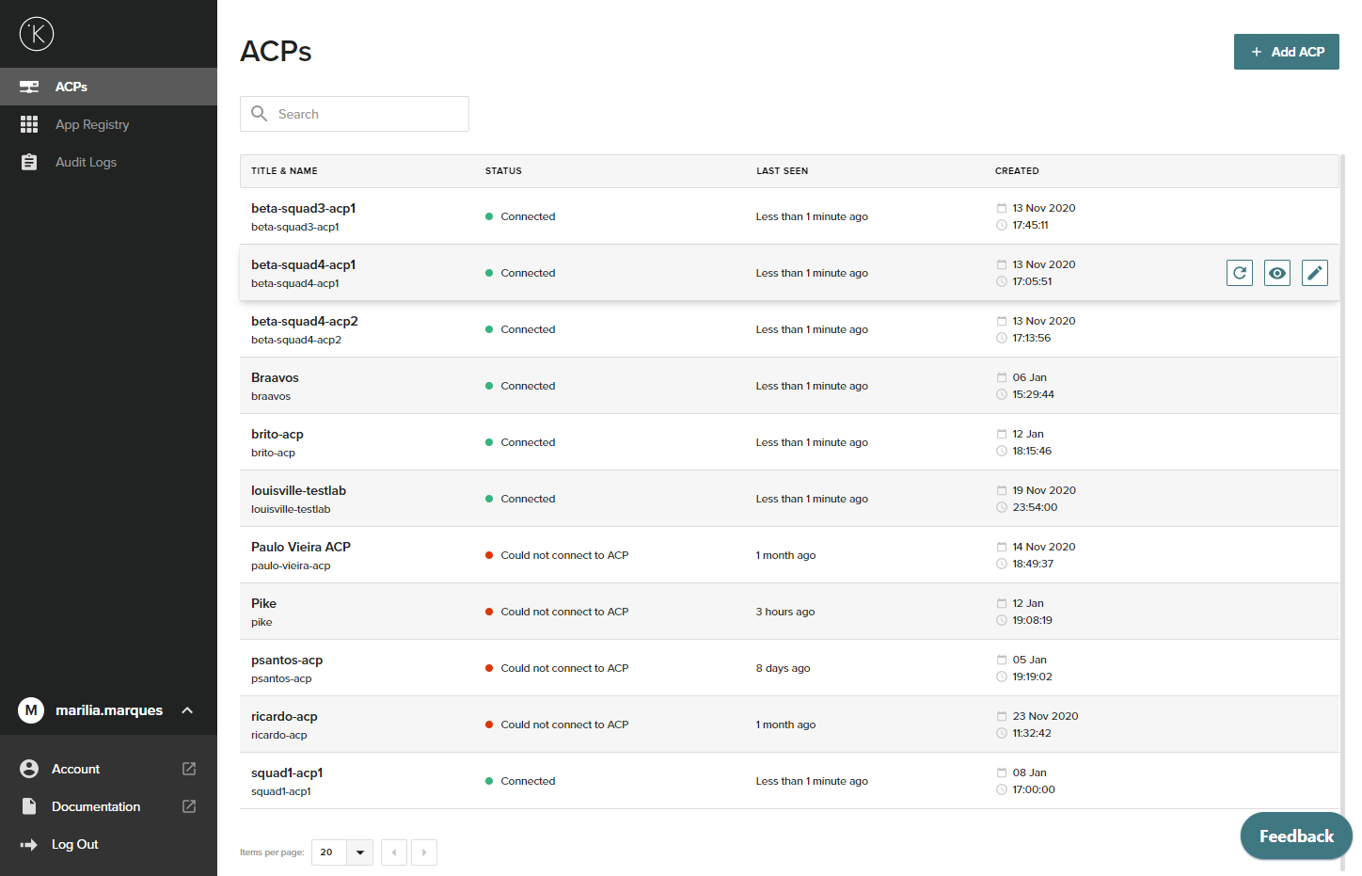The image size is (1362, 876).
Task: Click the '8 days ago' last seen value
Action: tap(783, 668)
